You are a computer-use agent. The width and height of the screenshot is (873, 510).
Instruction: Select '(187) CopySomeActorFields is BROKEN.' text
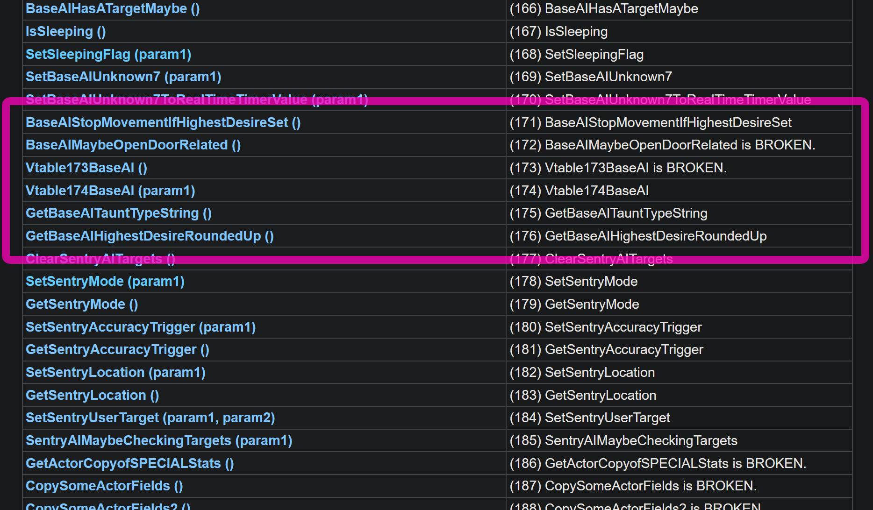(633, 486)
